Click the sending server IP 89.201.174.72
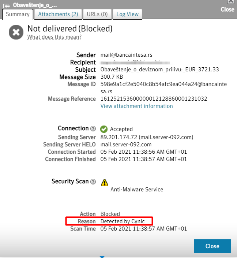Viewport: 237px width, 258px height. pyautogui.click(x=116, y=137)
